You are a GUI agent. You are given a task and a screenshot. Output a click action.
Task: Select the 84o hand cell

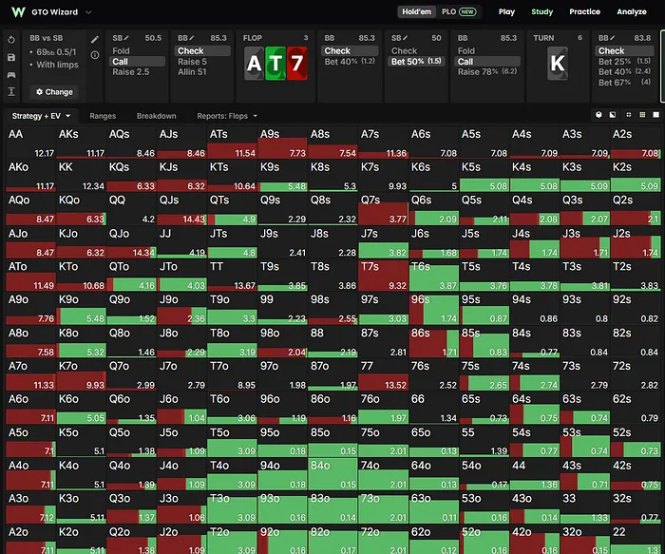point(332,474)
